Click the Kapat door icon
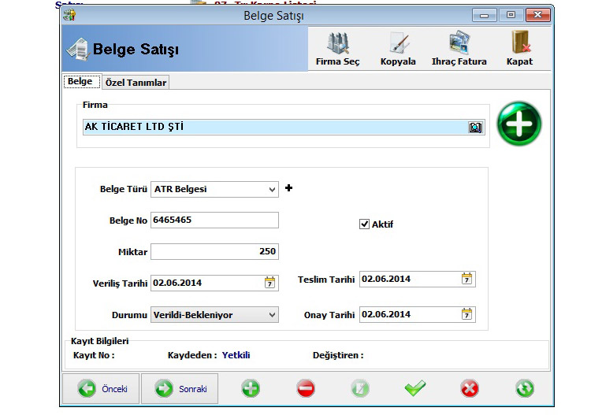The width and height of the screenshot is (591, 415). pos(519,43)
